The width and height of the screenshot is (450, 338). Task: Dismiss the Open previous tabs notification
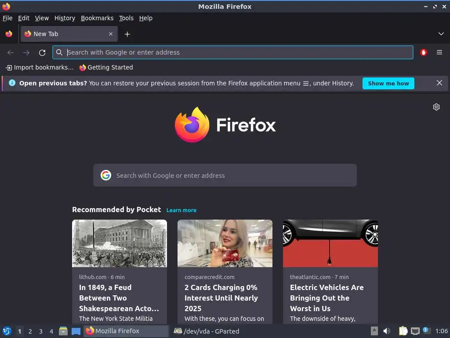[x=439, y=83]
